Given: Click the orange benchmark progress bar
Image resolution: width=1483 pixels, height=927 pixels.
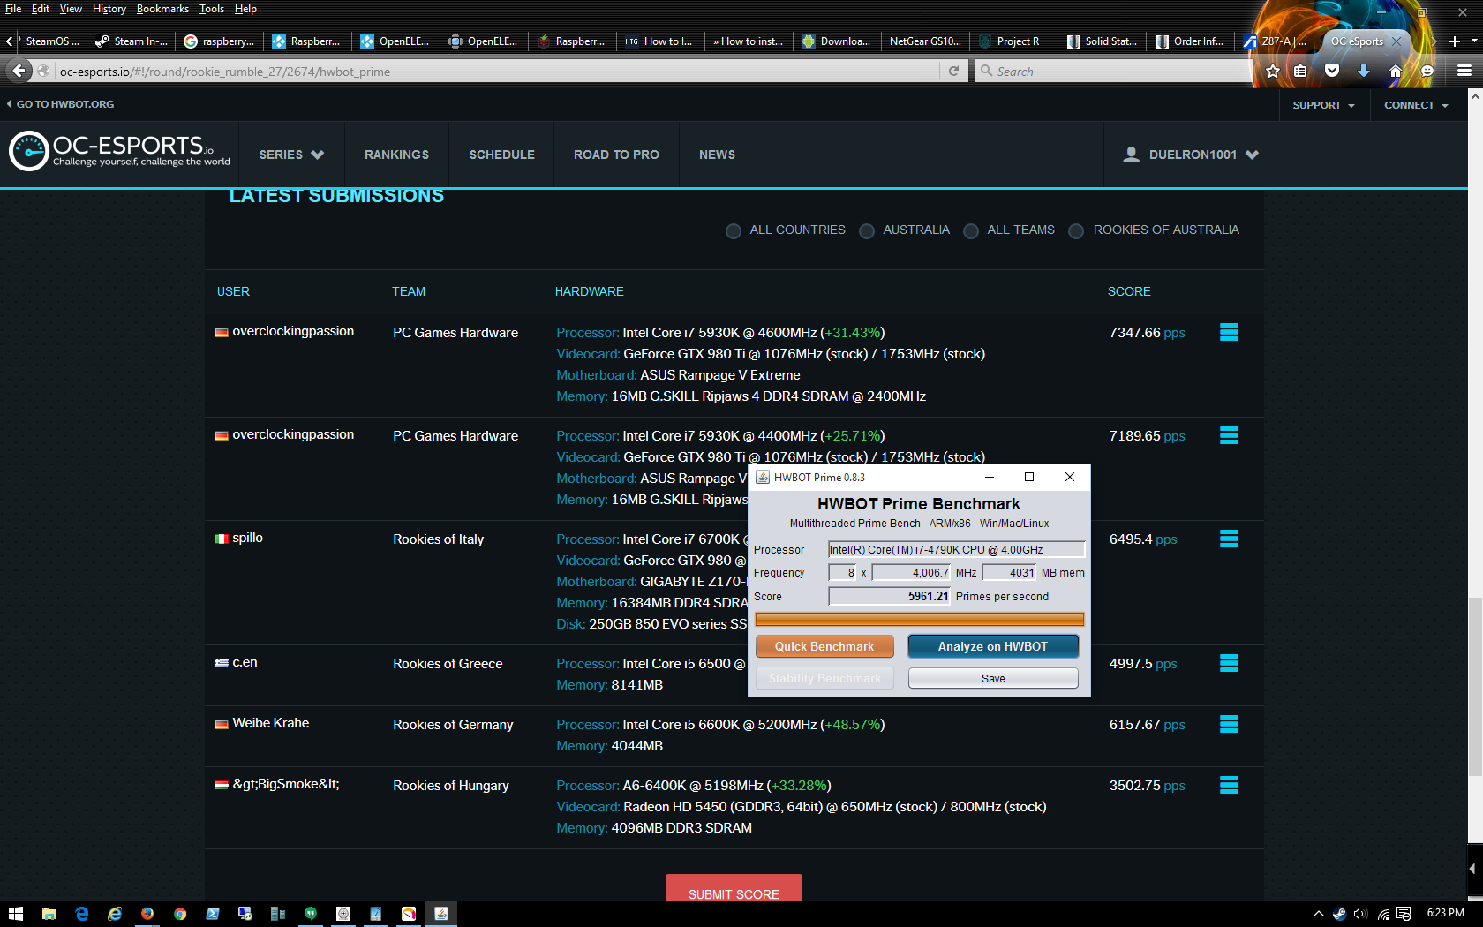Looking at the screenshot, I should pyautogui.click(x=919, y=619).
